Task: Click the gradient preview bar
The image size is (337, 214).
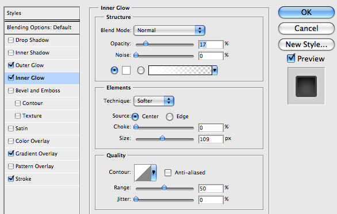Action: 180,71
